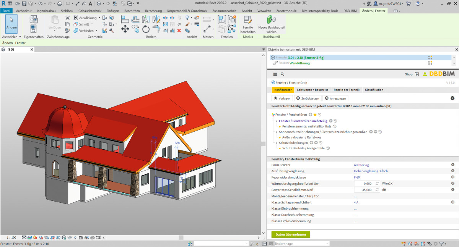Screen dimensions: 459x247
Task: Select the Konfigurator tab
Action: point(283,90)
